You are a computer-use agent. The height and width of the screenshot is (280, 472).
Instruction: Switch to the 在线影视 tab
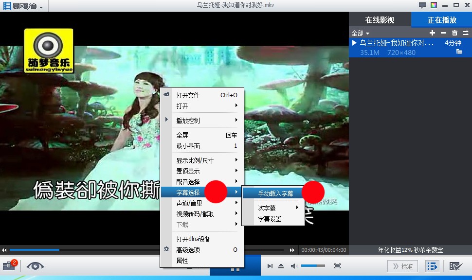tap(380, 20)
